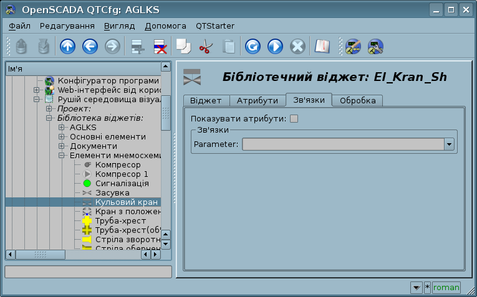Enable the 'Показувати атрибути' checkbox
The image size is (477, 297).
point(294,119)
